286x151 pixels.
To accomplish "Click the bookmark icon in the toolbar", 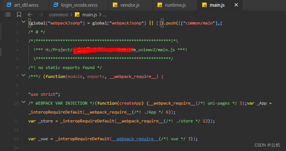I will tap(19, 14).
